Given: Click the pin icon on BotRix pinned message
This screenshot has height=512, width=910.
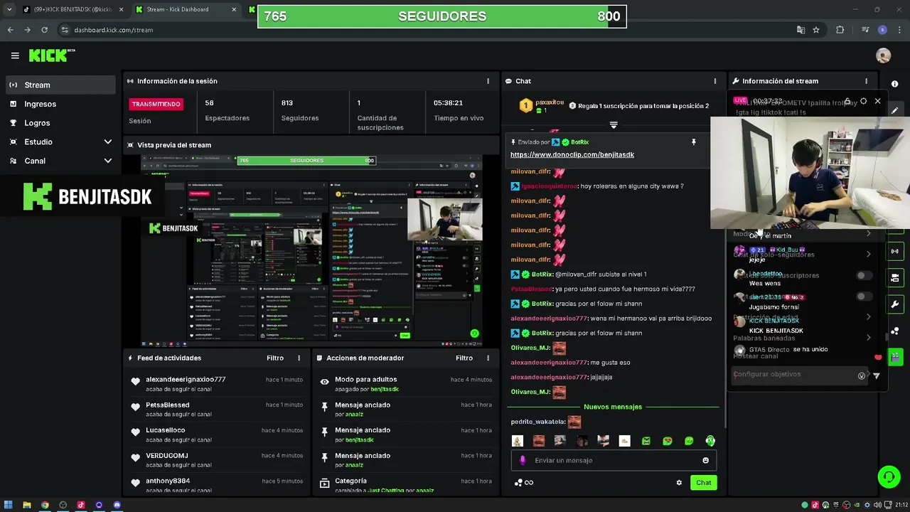Looking at the screenshot, I should (693, 142).
